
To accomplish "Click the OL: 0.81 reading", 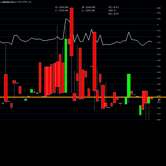I will pos(114,14).
